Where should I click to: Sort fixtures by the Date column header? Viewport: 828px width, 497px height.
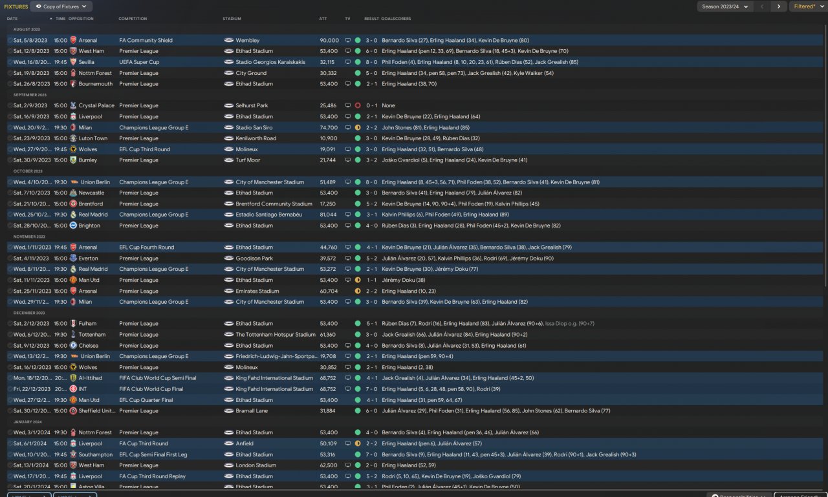(13, 19)
